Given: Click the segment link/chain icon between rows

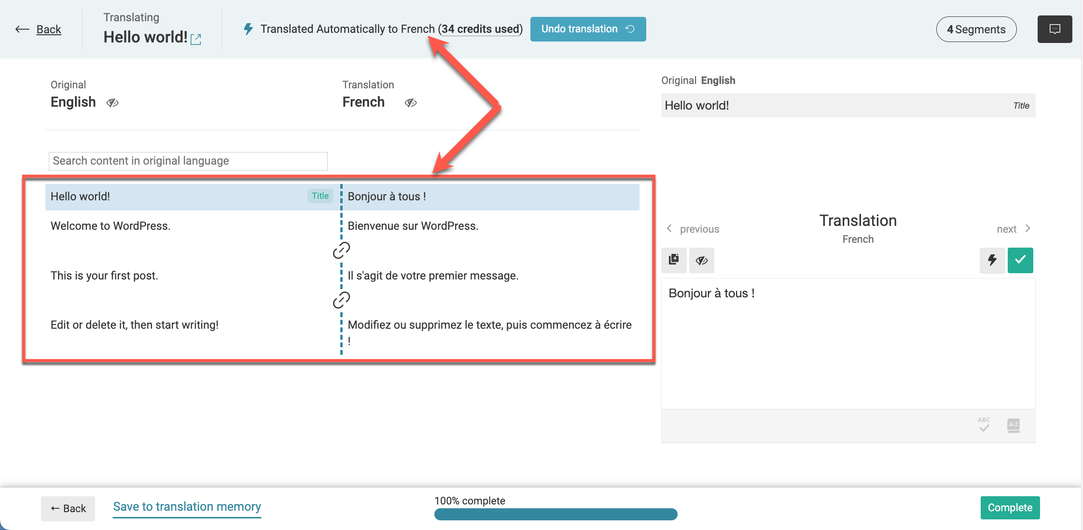Looking at the screenshot, I should coord(341,250).
